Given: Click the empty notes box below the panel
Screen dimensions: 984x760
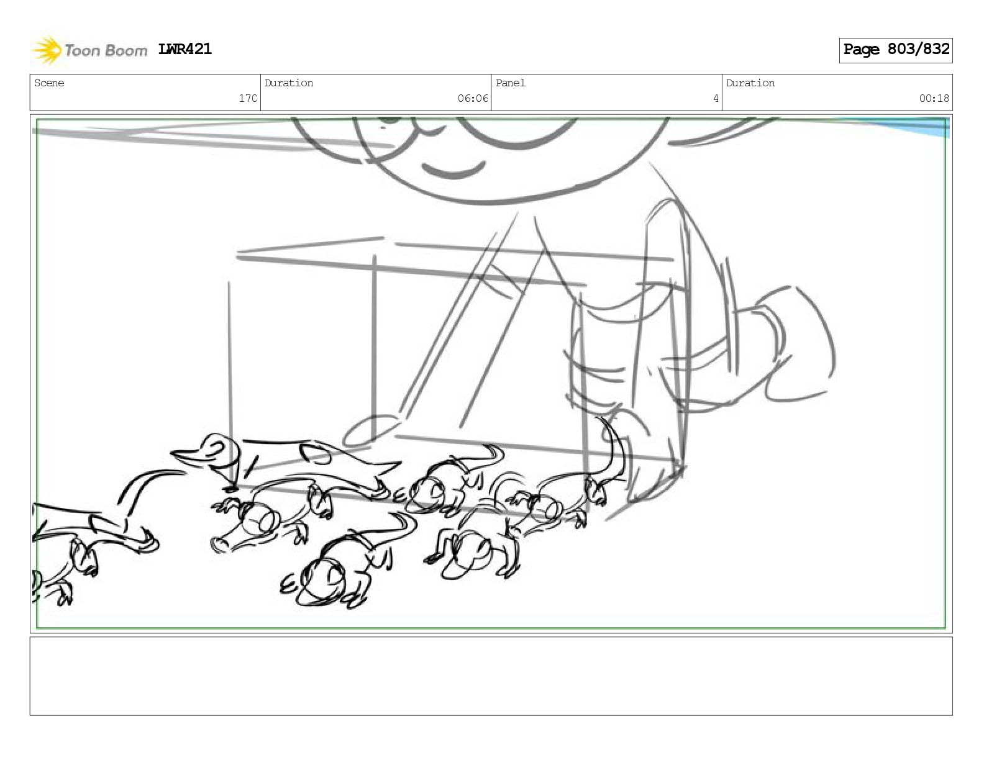Looking at the screenshot, I should click(491, 676).
